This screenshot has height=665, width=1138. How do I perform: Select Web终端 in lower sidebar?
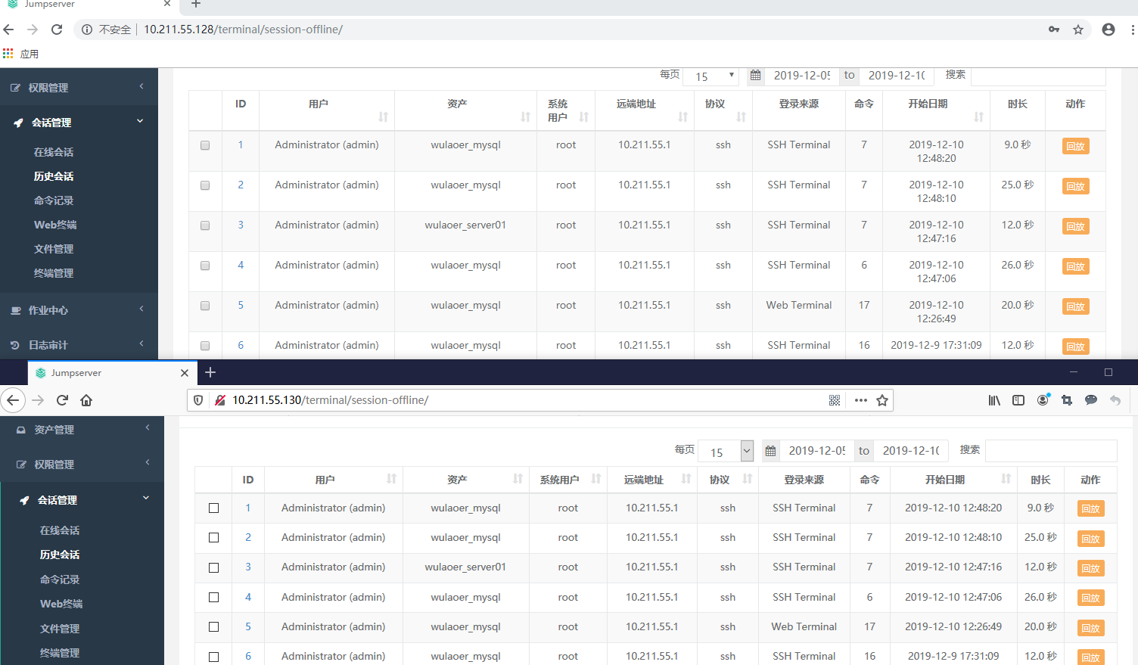pyautogui.click(x=61, y=604)
